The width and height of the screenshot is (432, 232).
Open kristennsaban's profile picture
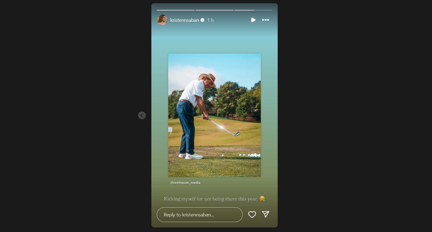pos(162,20)
